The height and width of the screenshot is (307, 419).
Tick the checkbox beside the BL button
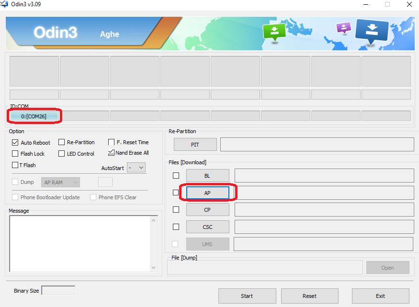point(176,175)
